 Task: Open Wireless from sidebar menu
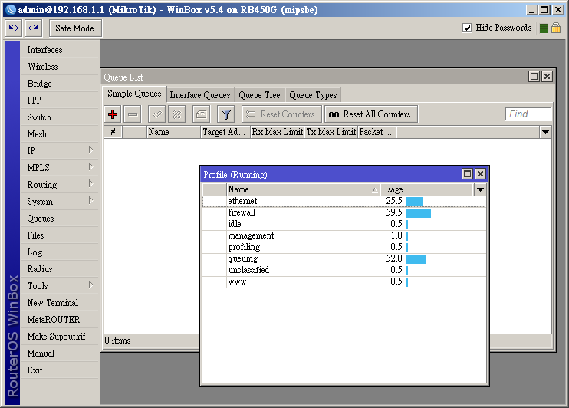click(x=60, y=67)
